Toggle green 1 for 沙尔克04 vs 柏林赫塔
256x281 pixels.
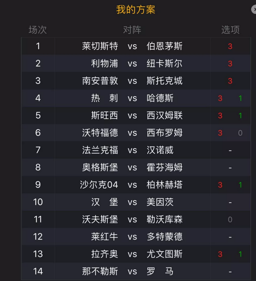[240, 185]
